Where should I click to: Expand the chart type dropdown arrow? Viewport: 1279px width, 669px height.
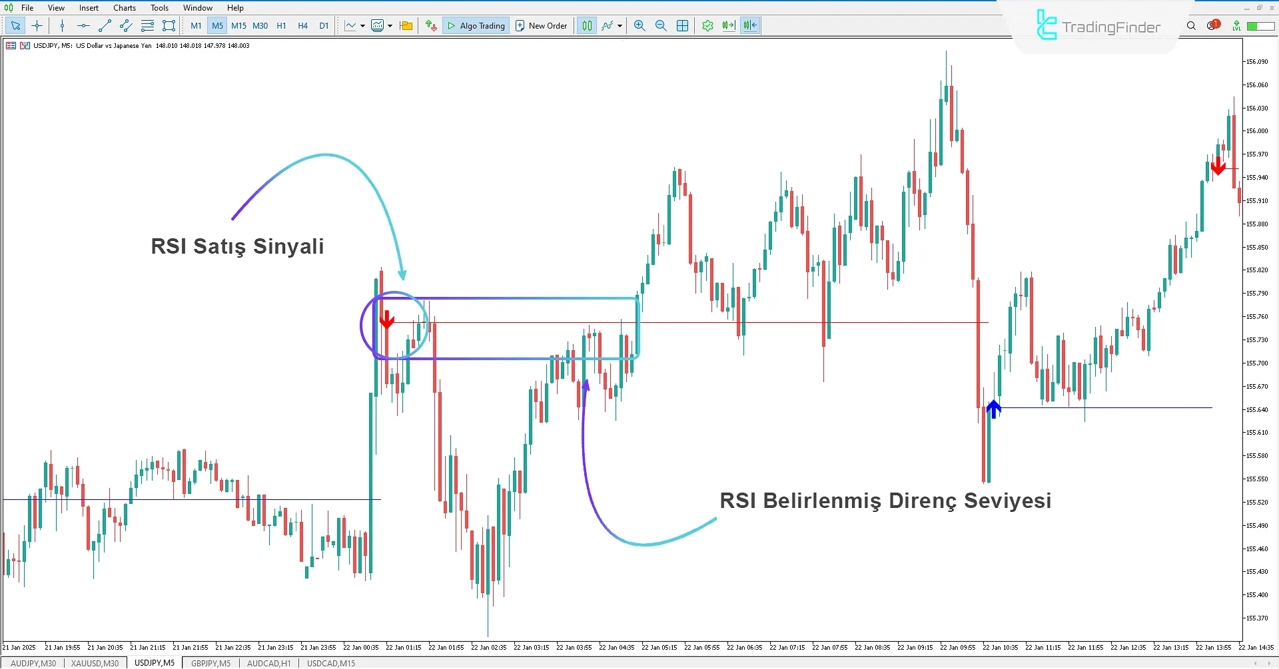(x=362, y=26)
